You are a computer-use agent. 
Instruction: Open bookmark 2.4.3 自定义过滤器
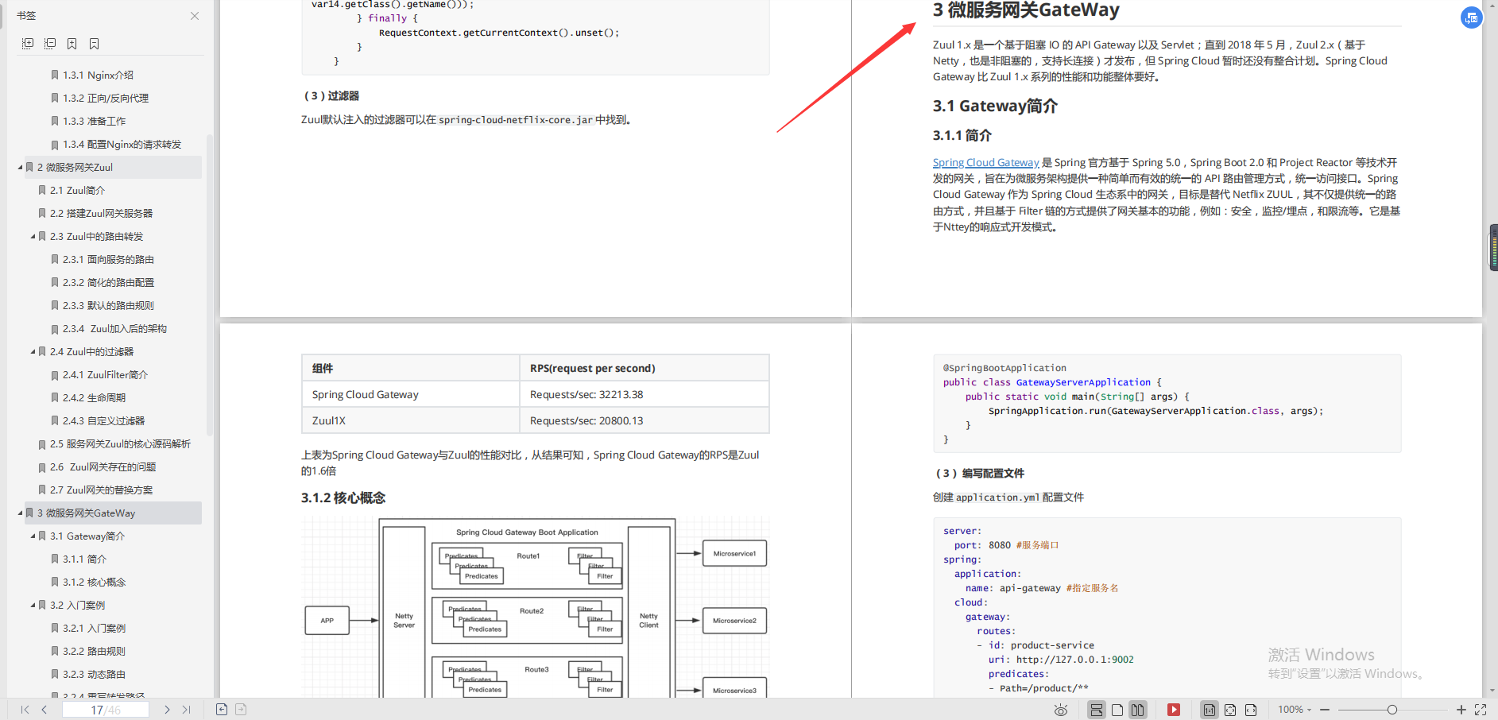pyautogui.click(x=103, y=420)
